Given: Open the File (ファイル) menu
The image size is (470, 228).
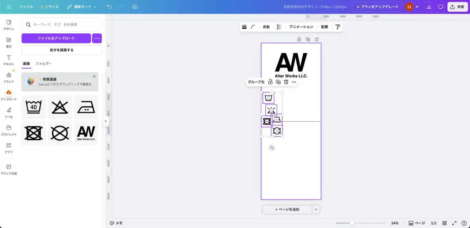Looking at the screenshot, I should click(26, 7).
